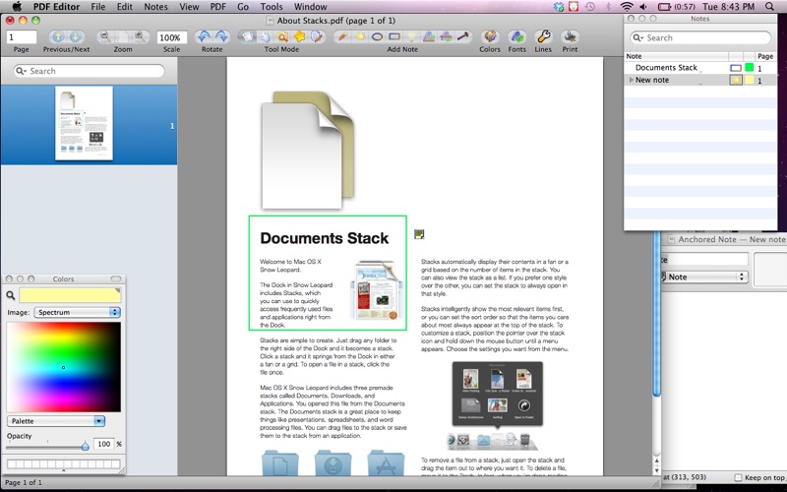Click the volume icon in the menu bar
This screenshot has width=787, height=492.
643,7
